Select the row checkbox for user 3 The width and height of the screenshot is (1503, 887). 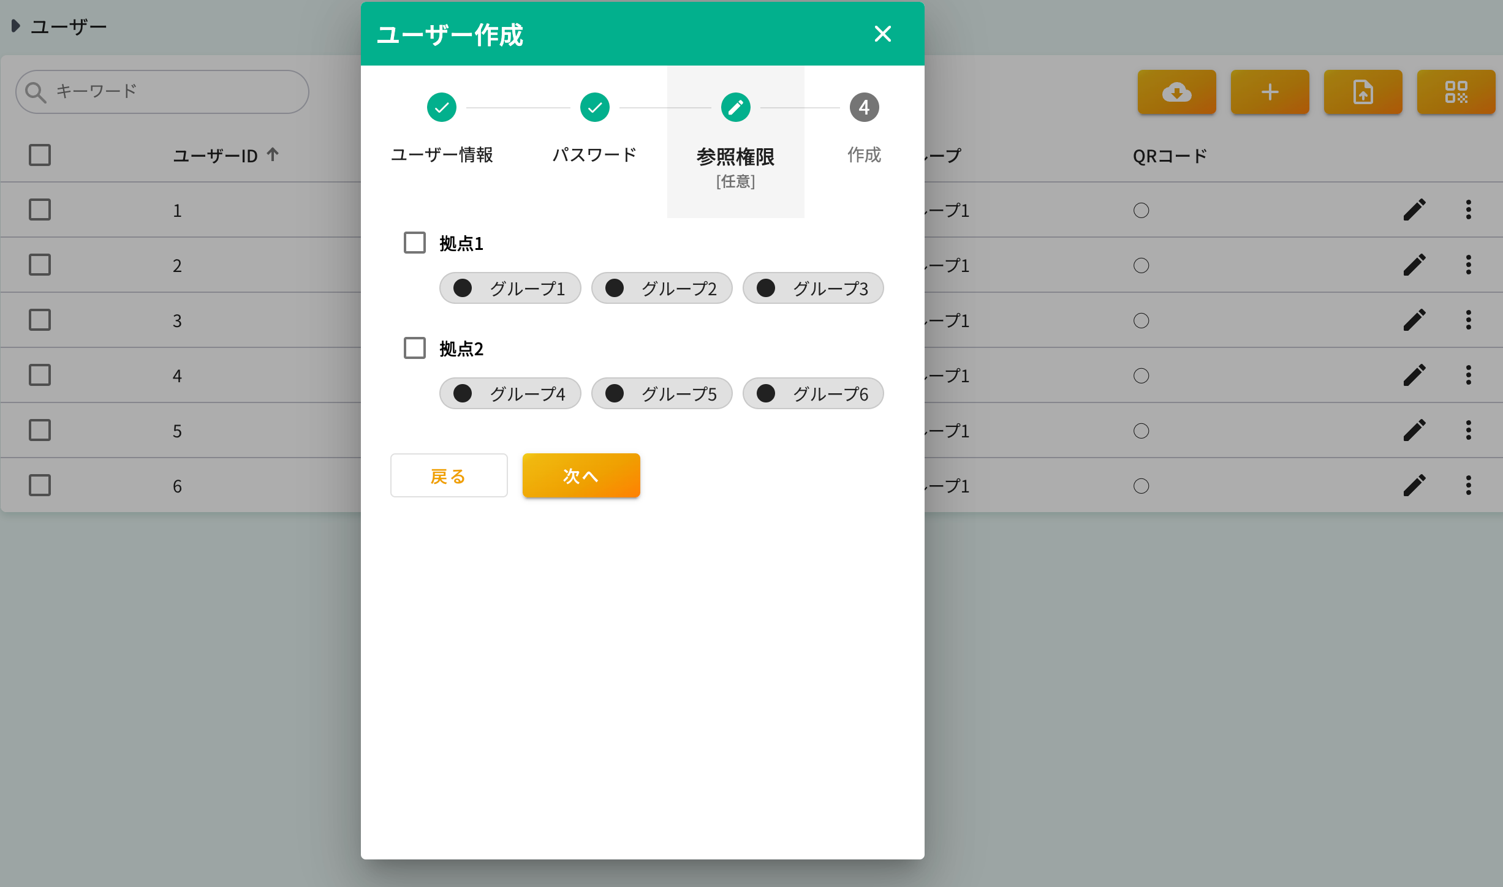39,320
